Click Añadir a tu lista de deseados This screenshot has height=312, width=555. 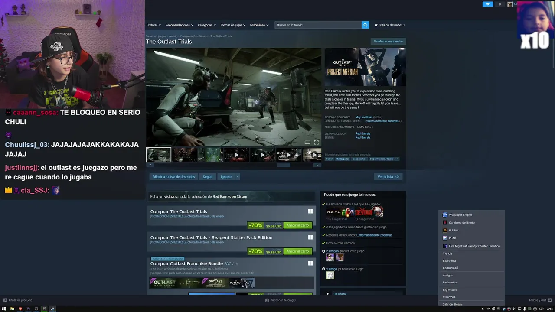[x=173, y=177]
